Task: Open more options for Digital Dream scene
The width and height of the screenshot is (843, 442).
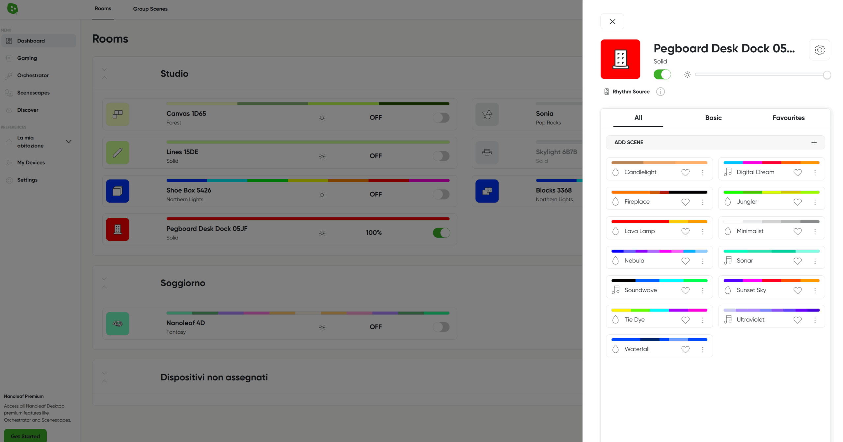Action: (815, 172)
